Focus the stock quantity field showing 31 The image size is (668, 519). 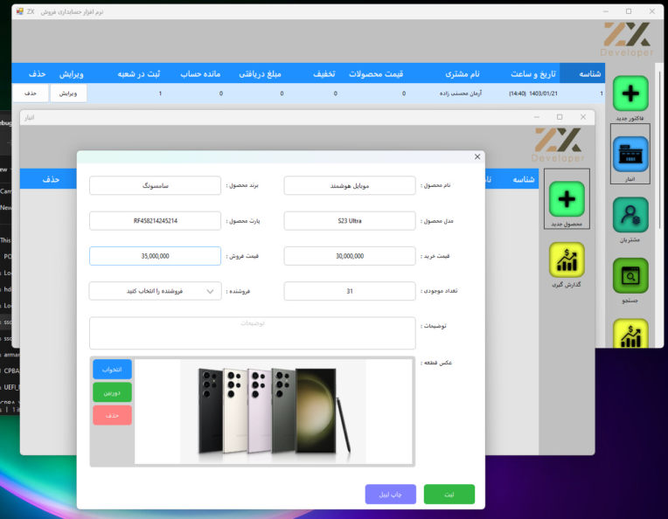click(x=350, y=291)
